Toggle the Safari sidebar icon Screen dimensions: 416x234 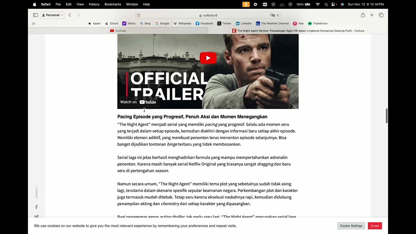coord(35,15)
